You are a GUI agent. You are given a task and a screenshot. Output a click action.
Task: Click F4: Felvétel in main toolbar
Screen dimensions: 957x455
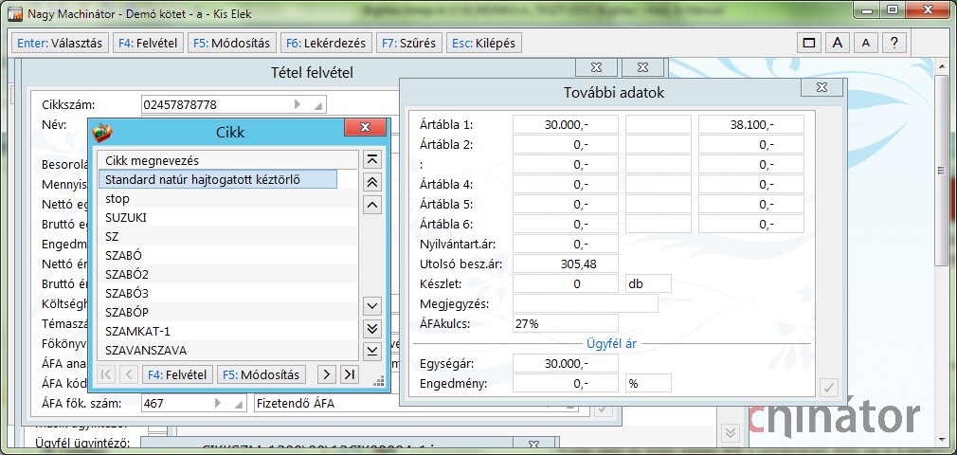(149, 44)
